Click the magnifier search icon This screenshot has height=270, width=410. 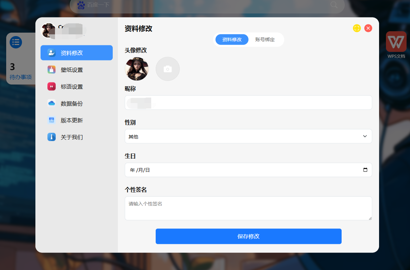pos(334,5)
